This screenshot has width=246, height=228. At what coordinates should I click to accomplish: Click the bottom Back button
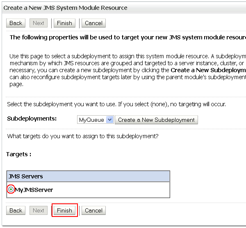tap(16, 210)
